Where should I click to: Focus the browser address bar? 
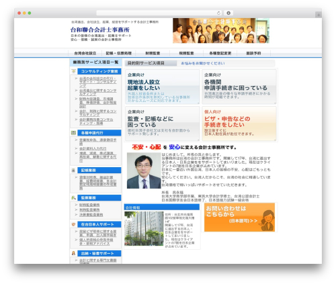pos(159,13)
